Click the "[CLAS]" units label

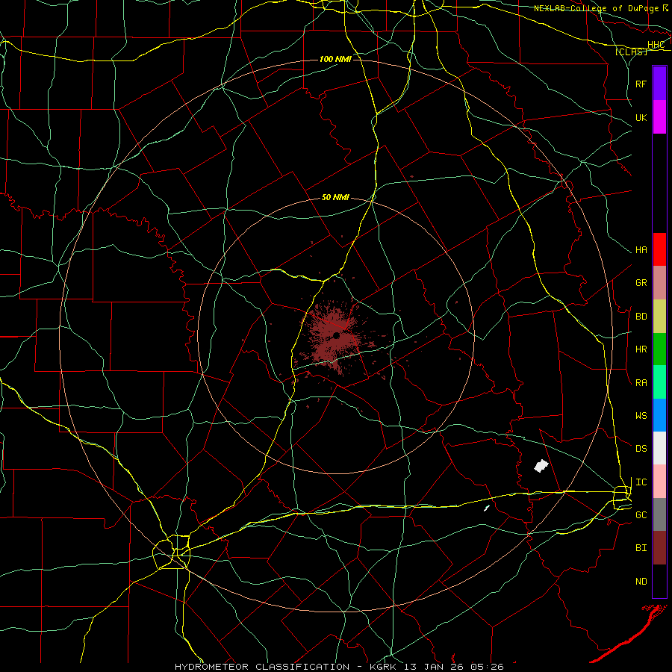[631, 52]
